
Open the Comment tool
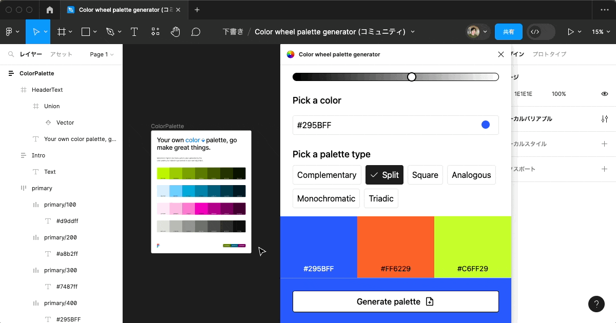coord(196,31)
